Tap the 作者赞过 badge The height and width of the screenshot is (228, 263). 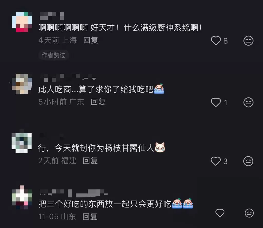[x=53, y=55]
